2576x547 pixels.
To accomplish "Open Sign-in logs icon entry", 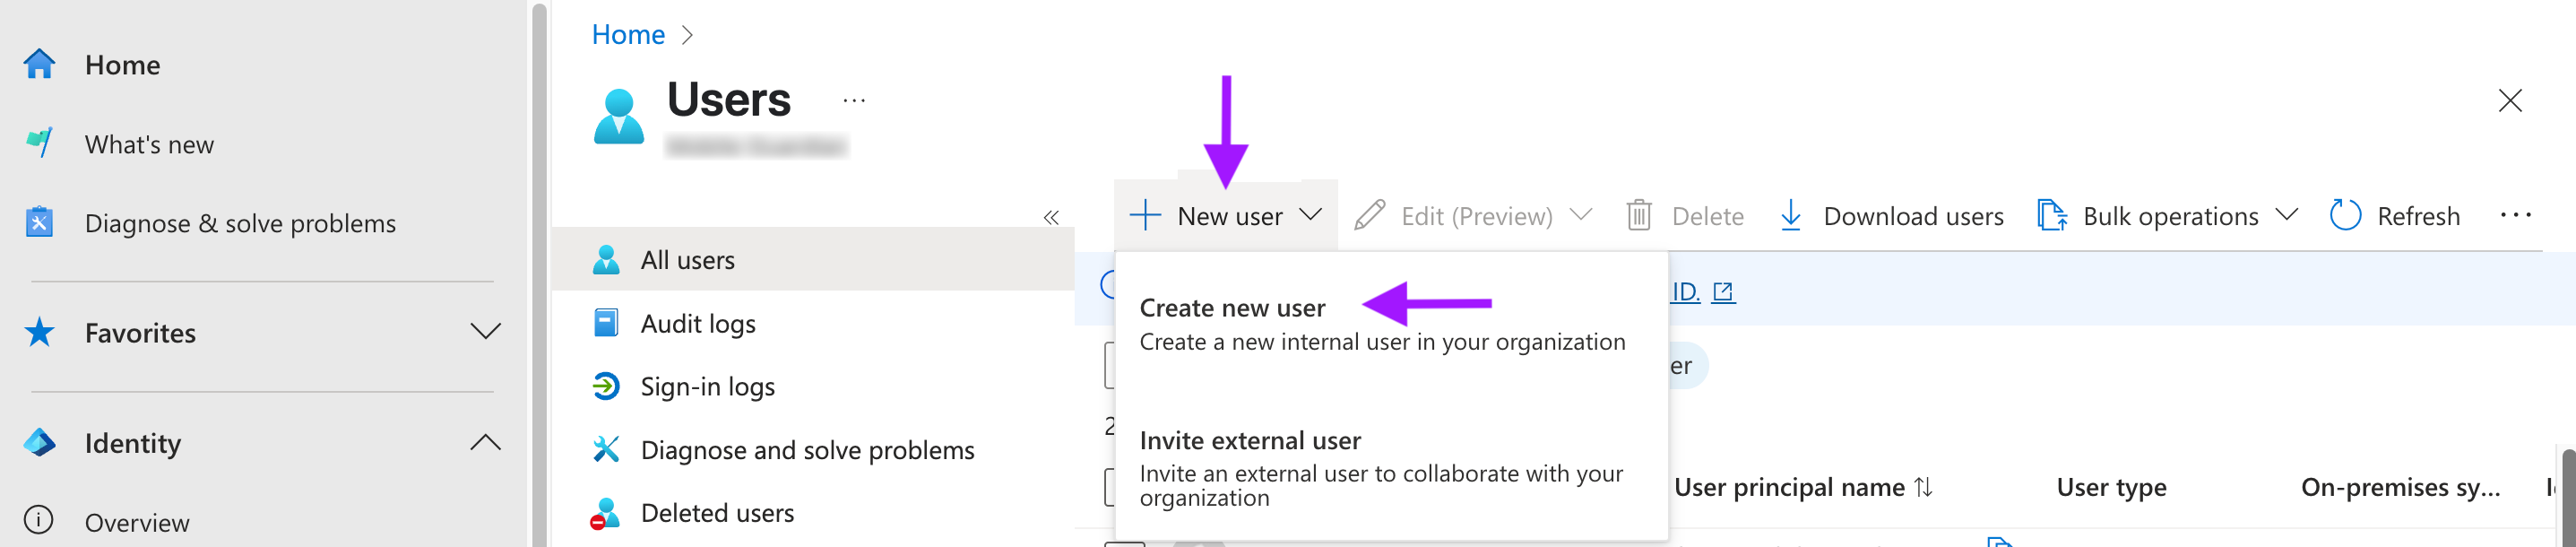I will pyautogui.click(x=606, y=386).
